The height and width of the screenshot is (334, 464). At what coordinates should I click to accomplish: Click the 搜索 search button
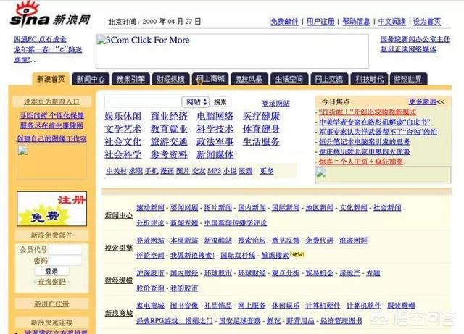click(220, 102)
